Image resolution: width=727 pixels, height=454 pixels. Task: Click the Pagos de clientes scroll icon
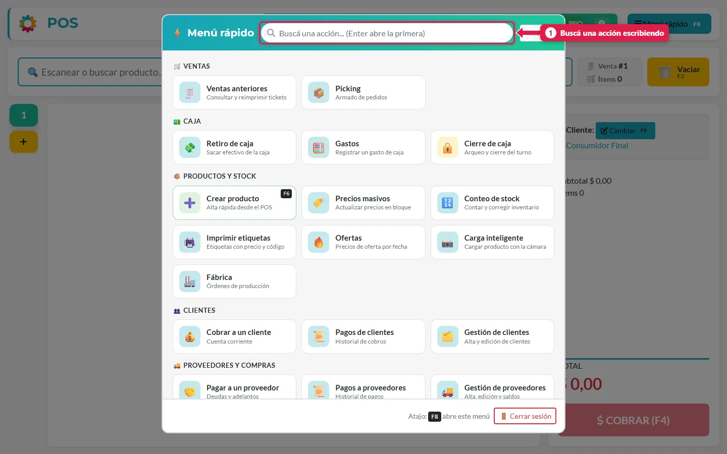pos(319,336)
